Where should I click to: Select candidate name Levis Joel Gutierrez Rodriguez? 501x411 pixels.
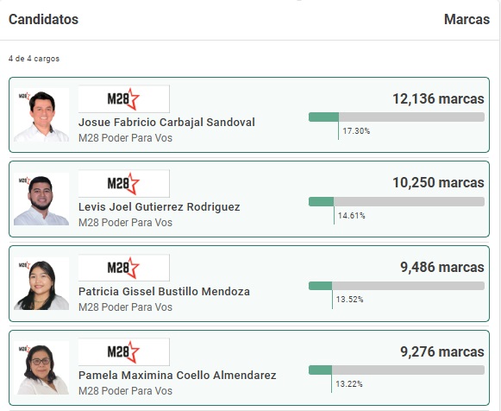pos(160,207)
